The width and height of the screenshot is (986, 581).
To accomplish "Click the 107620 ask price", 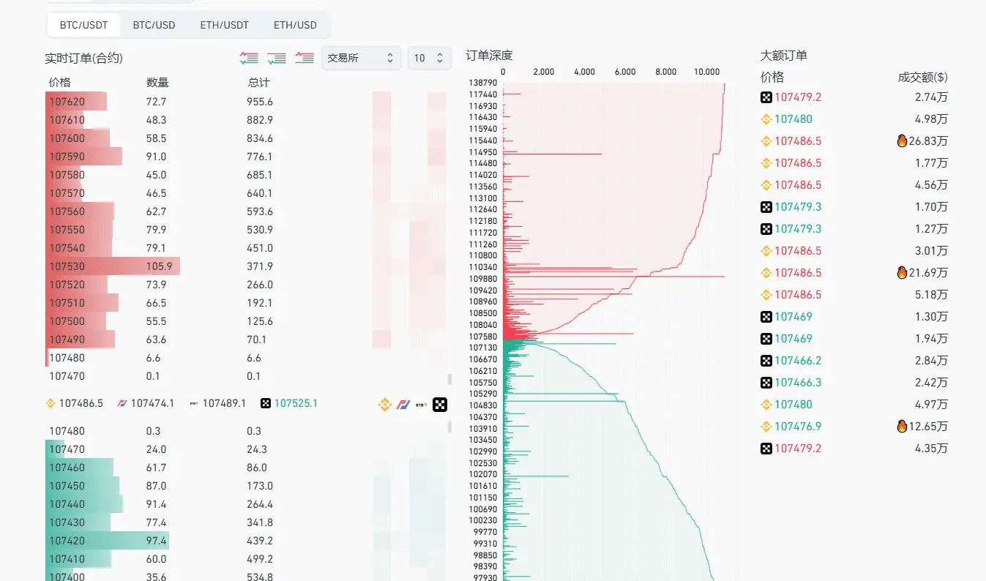I will 67,102.
